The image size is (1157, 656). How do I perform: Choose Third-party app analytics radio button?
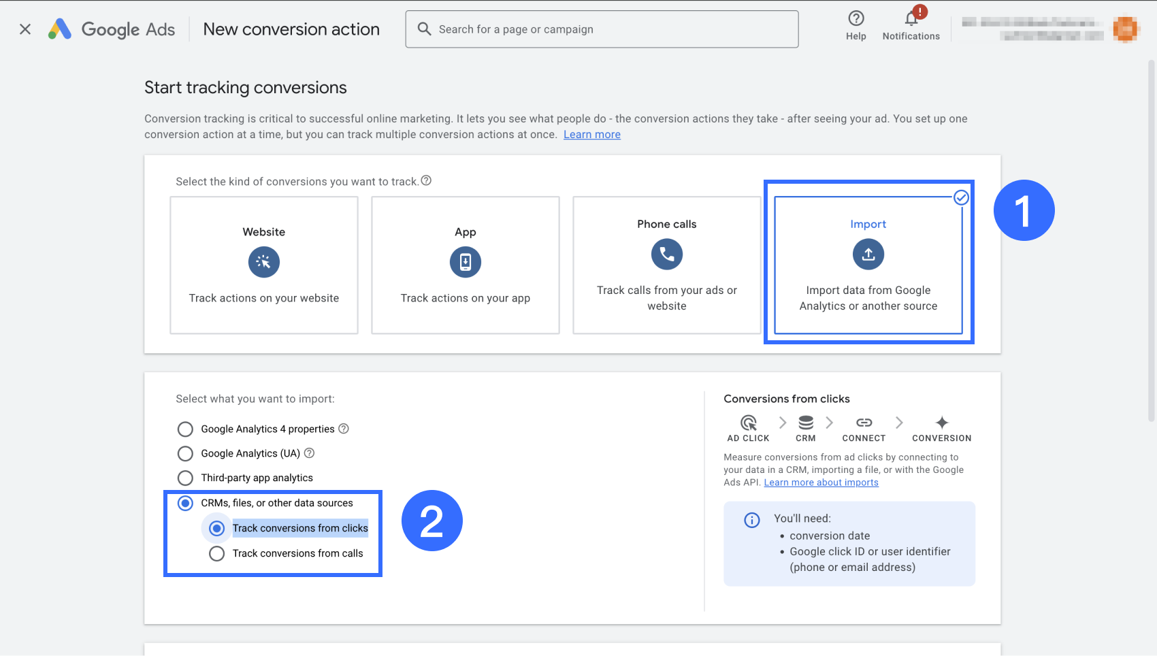pyautogui.click(x=185, y=478)
